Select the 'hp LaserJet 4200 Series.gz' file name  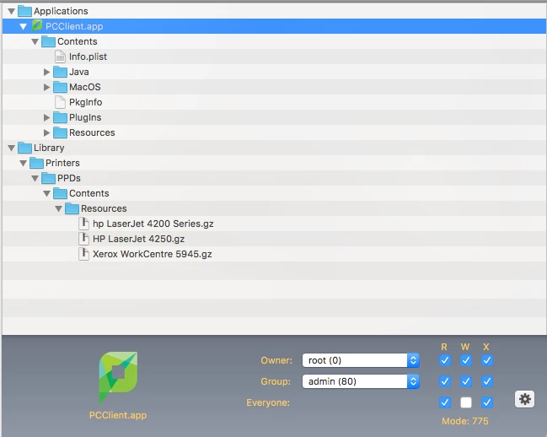tap(153, 224)
